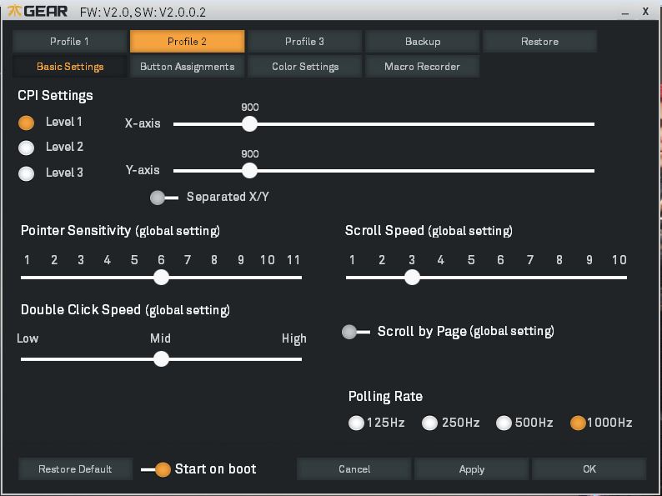Switch to Profile 3 tab

tap(304, 42)
